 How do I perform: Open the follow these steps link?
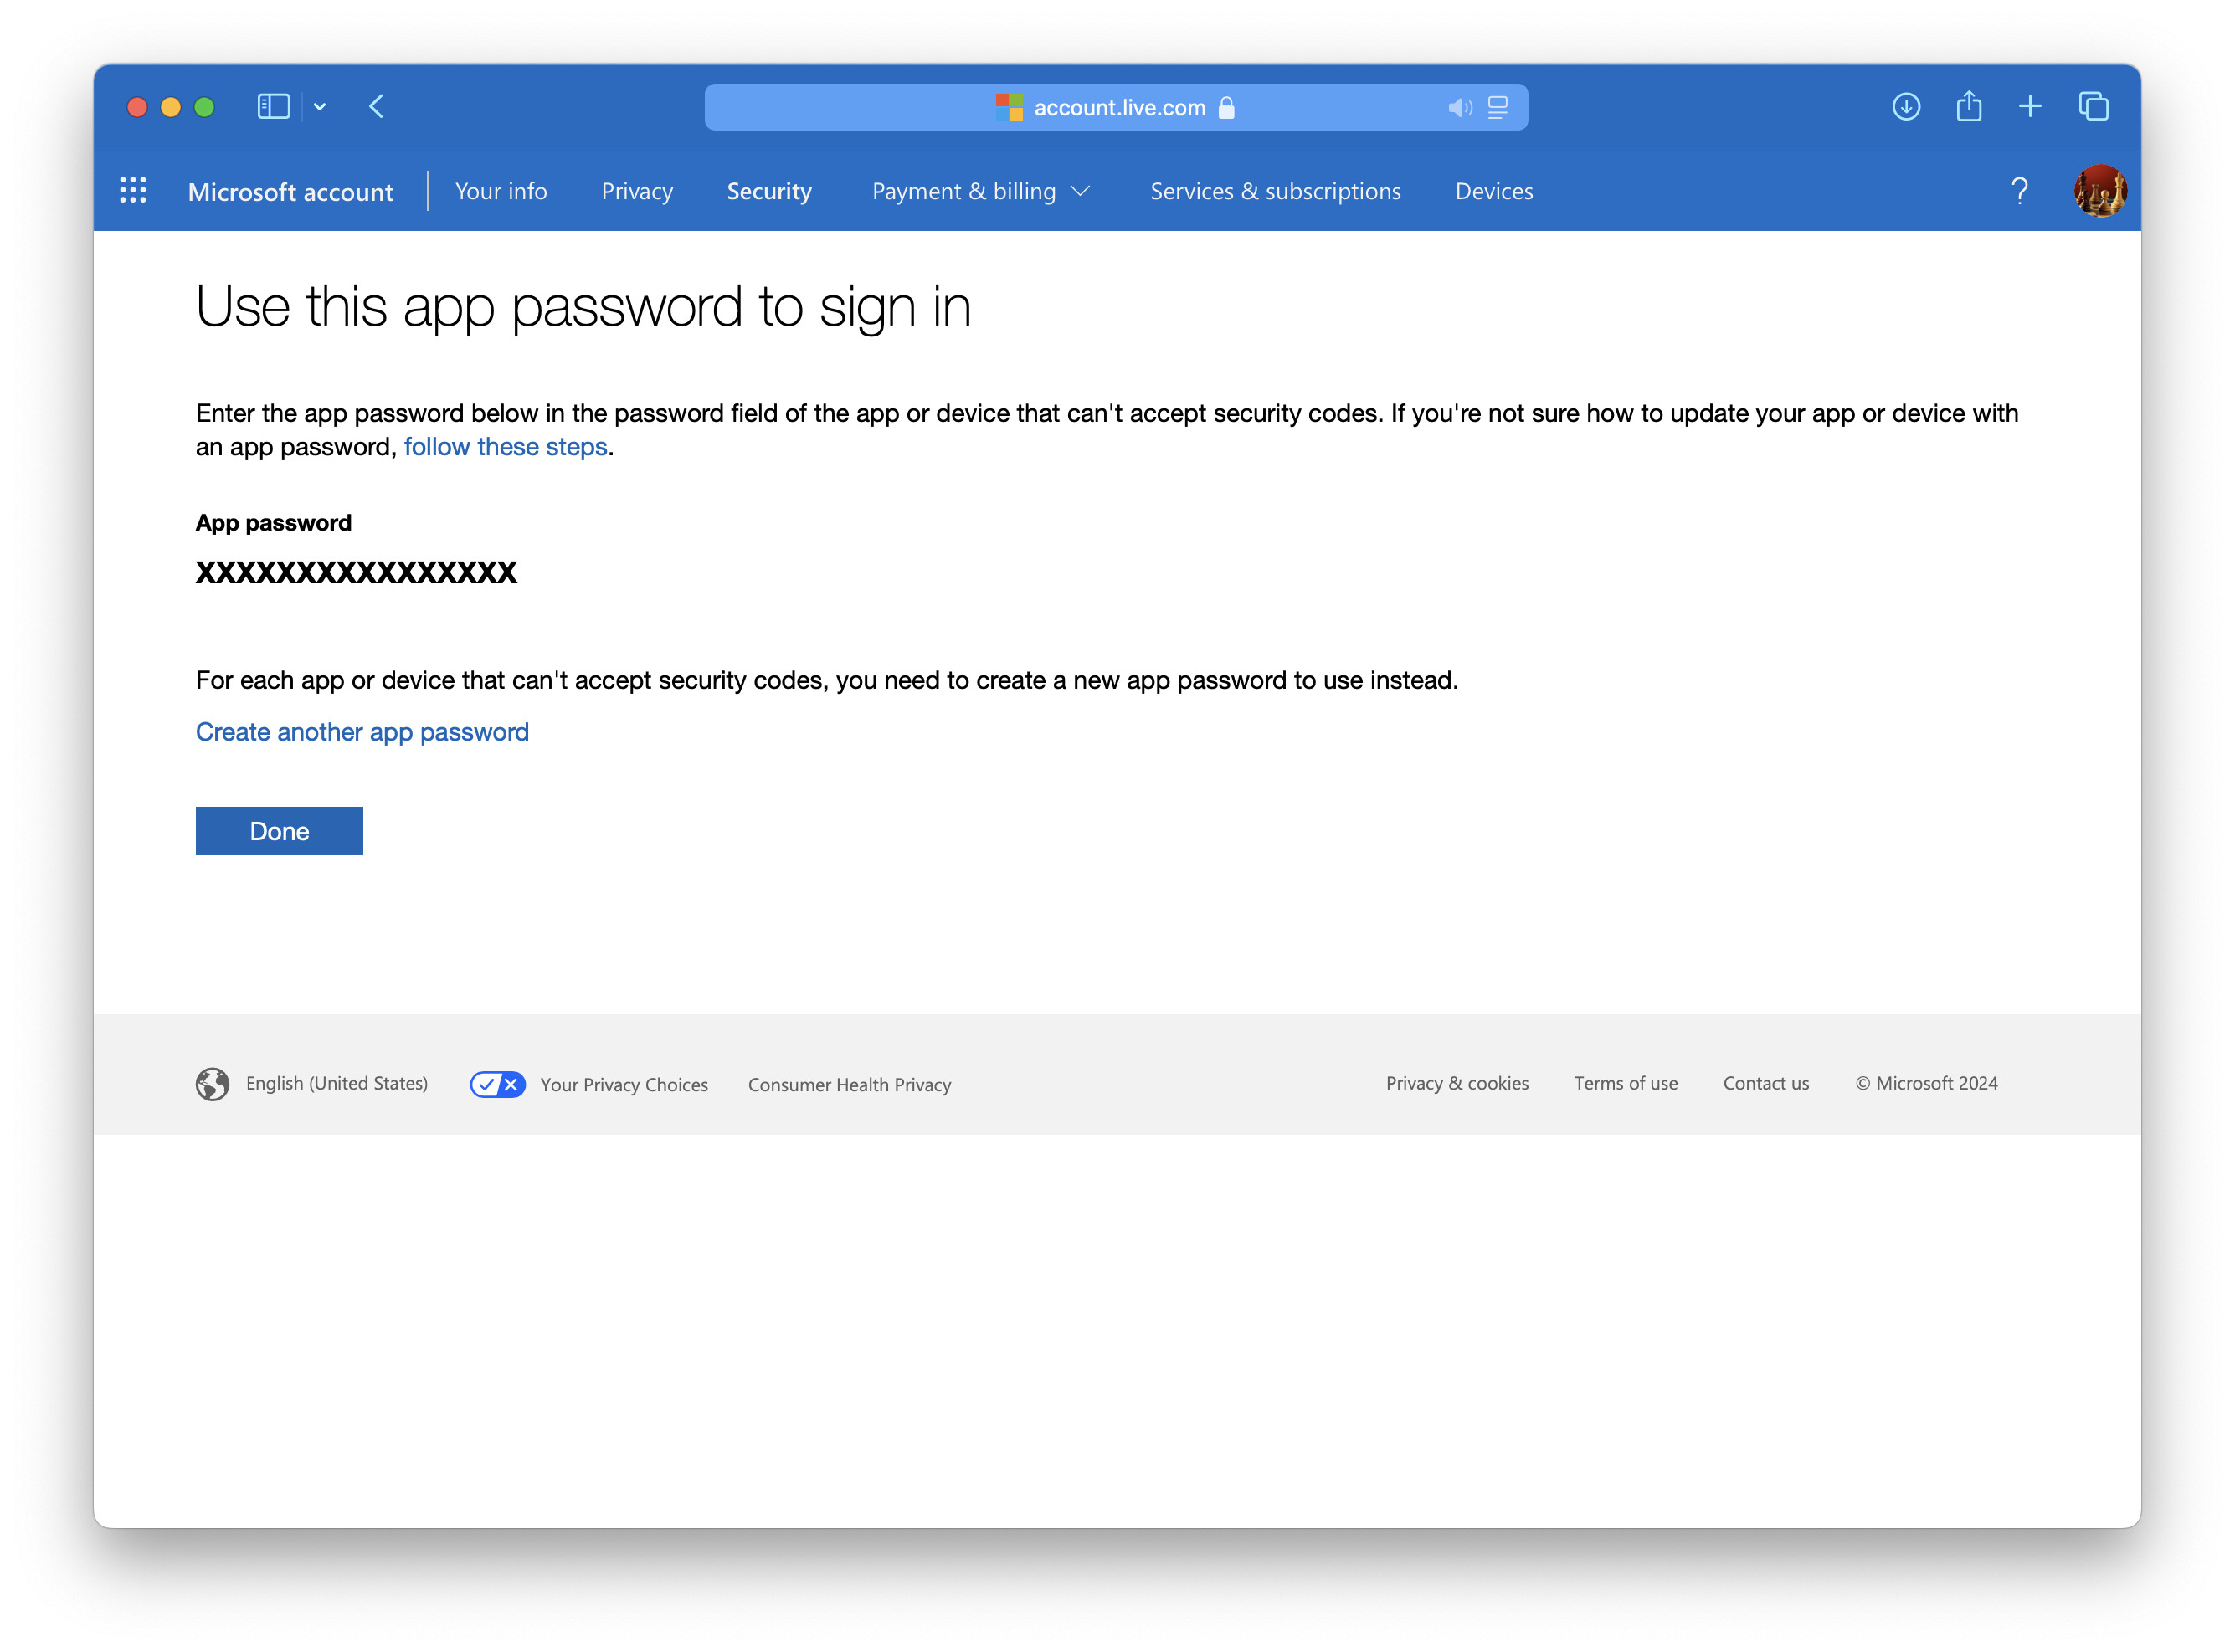(x=506, y=446)
